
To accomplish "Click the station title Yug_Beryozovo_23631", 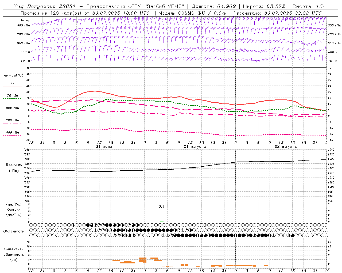I will [45, 6].
